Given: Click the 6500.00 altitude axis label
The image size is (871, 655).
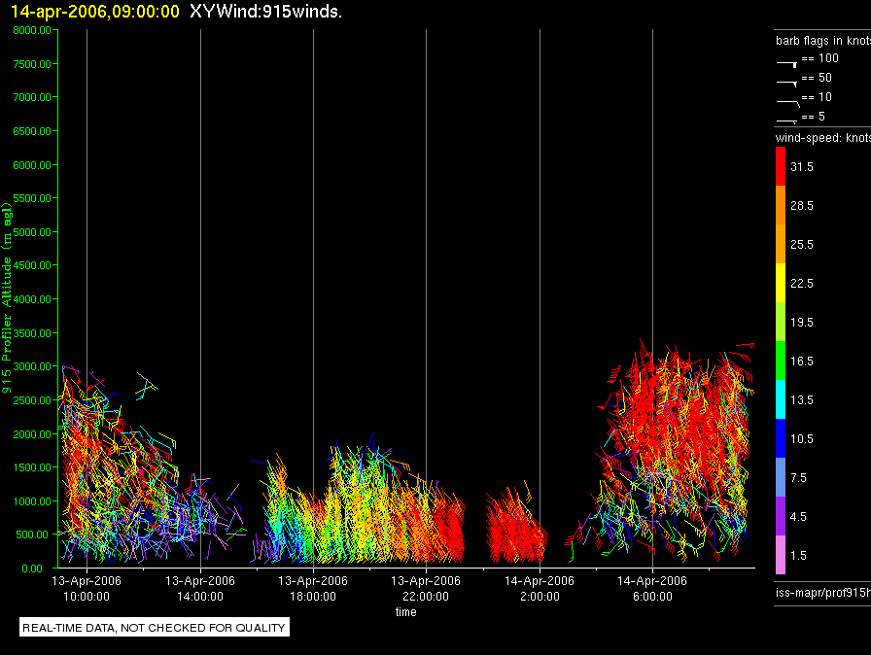Looking at the screenshot, I should point(32,131).
